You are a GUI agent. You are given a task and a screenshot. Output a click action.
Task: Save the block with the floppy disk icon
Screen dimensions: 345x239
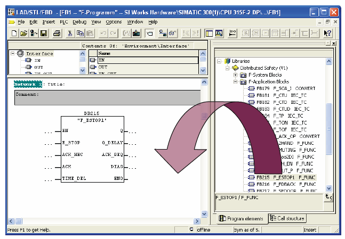44,34
